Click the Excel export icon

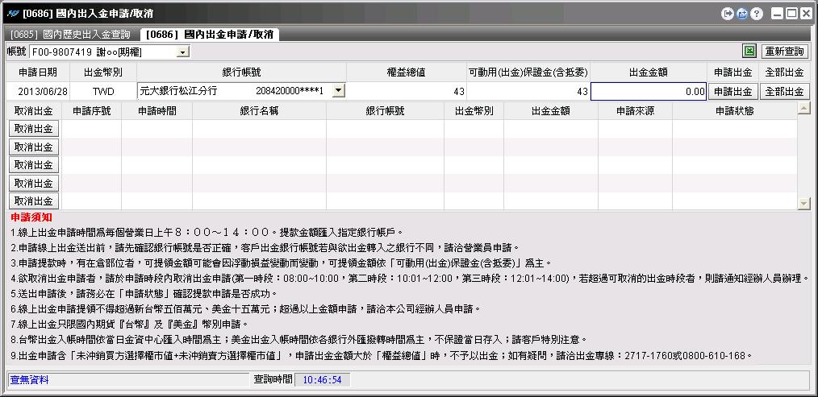[x=749, y=52]
